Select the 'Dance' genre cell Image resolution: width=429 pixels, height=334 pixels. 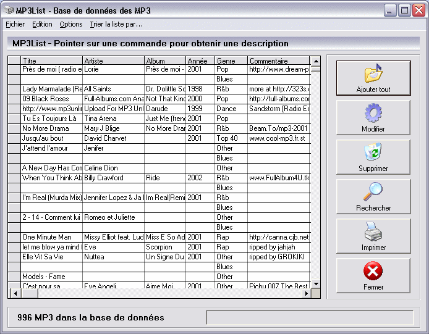[231, 109]
